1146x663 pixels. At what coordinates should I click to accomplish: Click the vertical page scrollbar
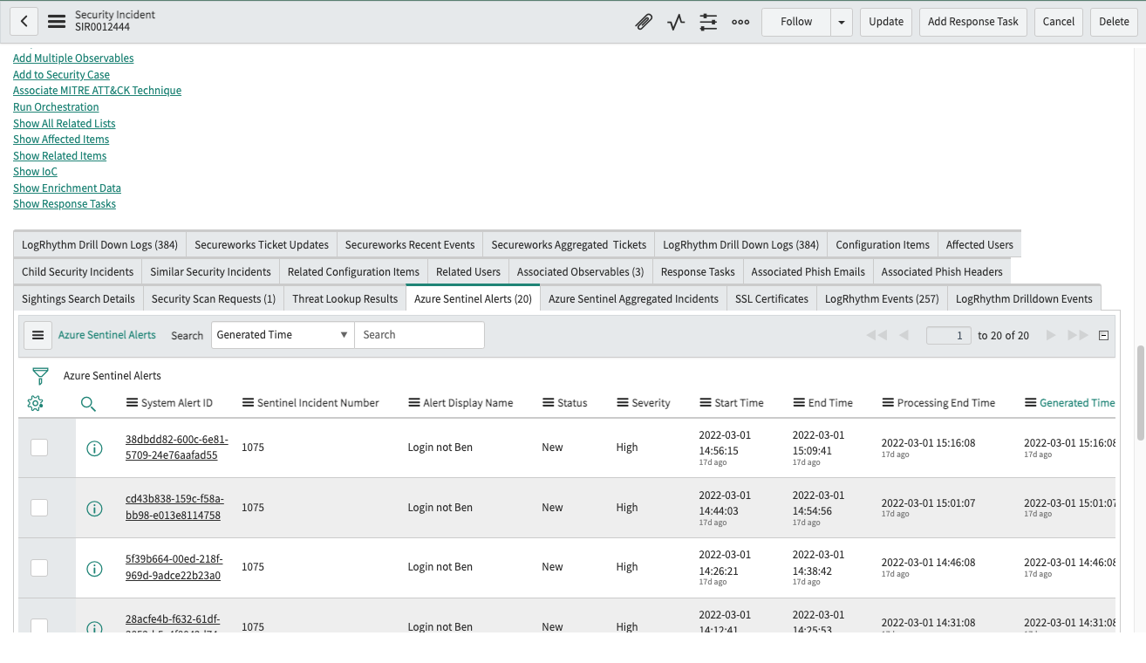(1140, 393)
